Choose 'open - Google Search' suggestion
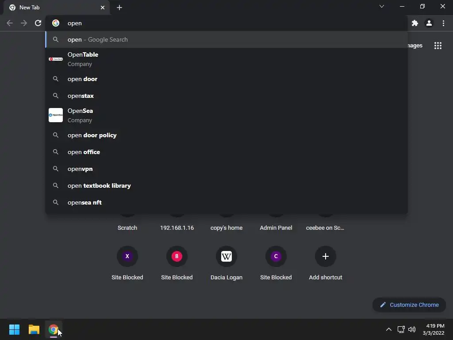 click(x=226, y=39)
